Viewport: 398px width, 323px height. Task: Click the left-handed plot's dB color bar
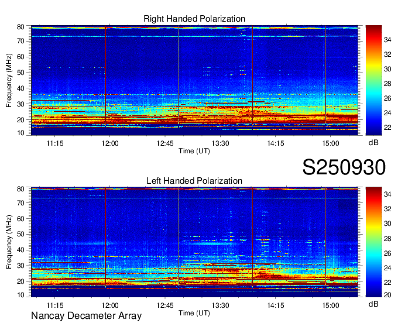373,242
